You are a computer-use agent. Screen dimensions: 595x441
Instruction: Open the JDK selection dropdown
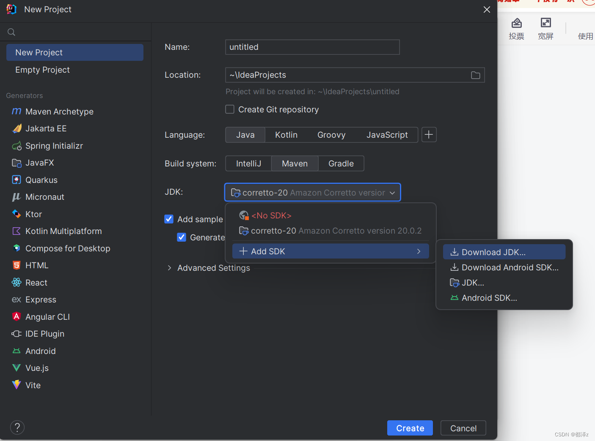[312, 192]
